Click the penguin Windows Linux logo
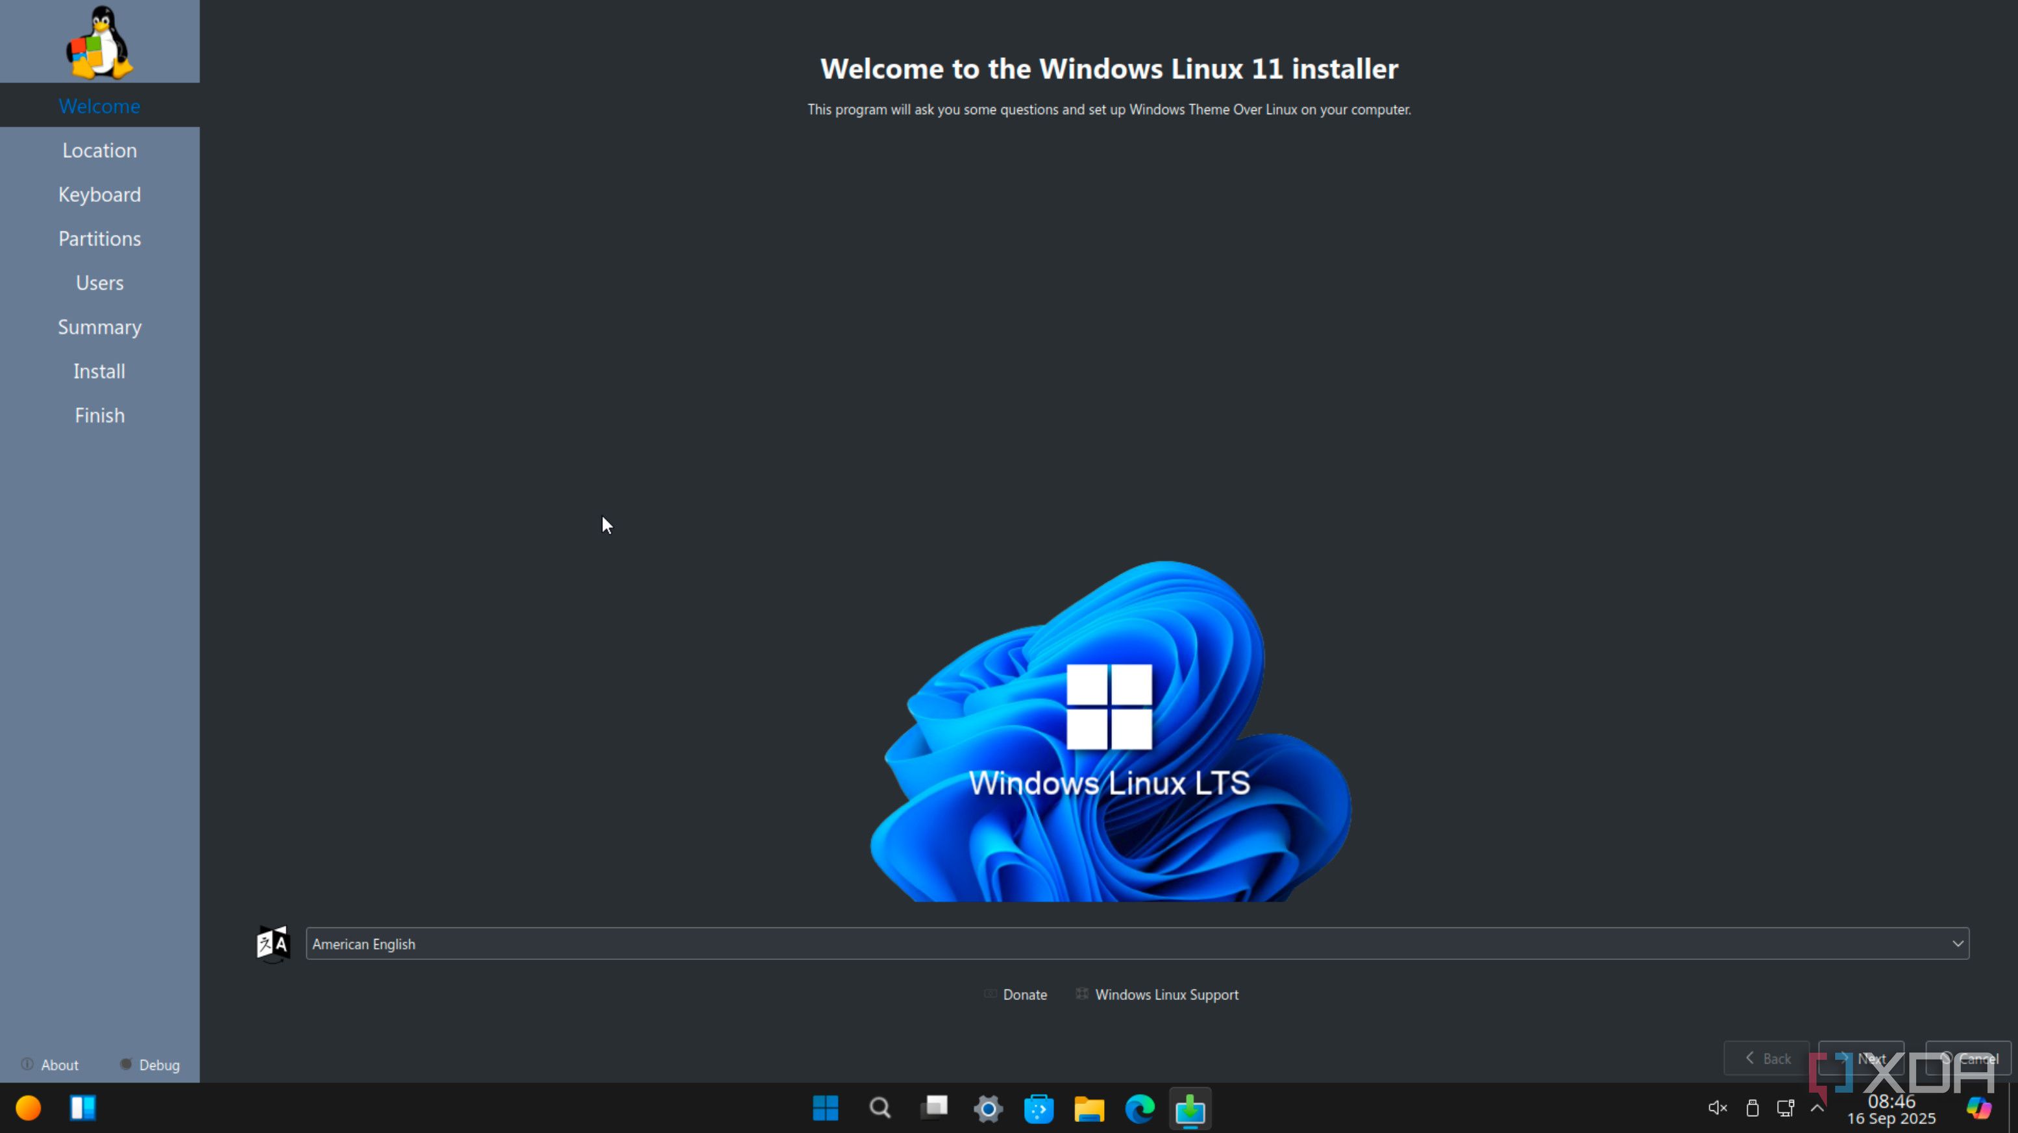 [99, 42]
